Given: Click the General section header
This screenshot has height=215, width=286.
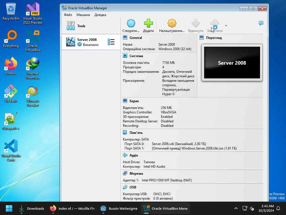Looking at the screenshot, I should (x=135, y=38).
